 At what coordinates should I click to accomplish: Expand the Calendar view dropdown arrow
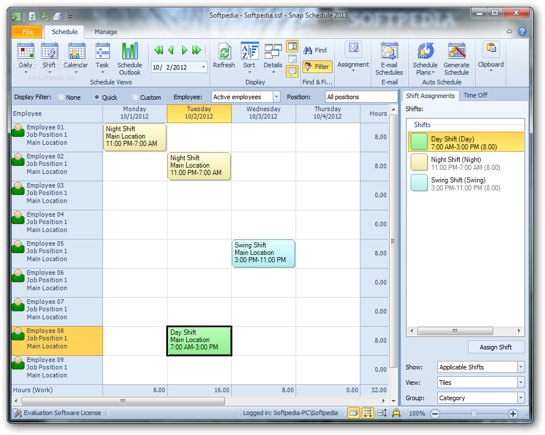76,72
